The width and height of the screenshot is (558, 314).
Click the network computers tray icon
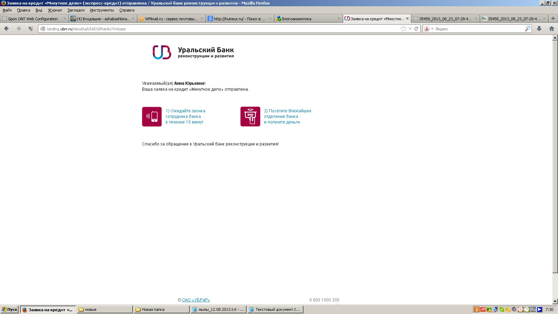pyautogui.click(x=495, y=309)
